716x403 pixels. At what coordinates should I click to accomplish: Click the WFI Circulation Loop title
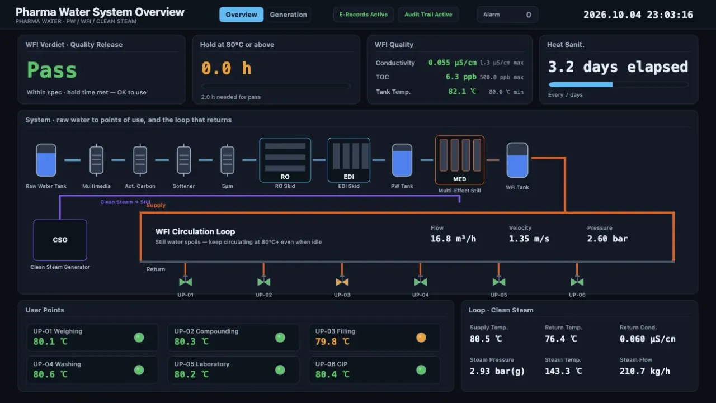(195, 231)
